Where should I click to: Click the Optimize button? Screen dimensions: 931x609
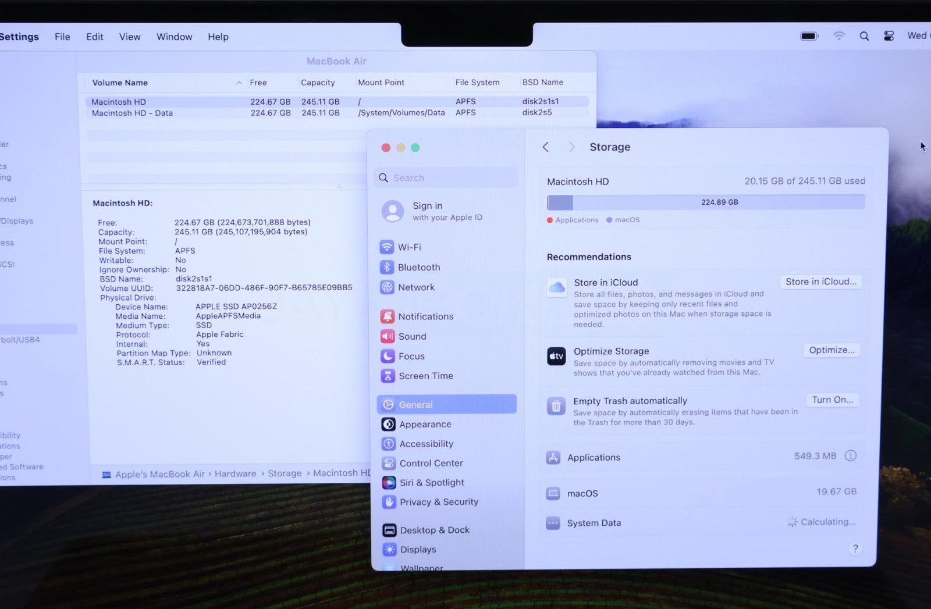[x=831, y=350]
